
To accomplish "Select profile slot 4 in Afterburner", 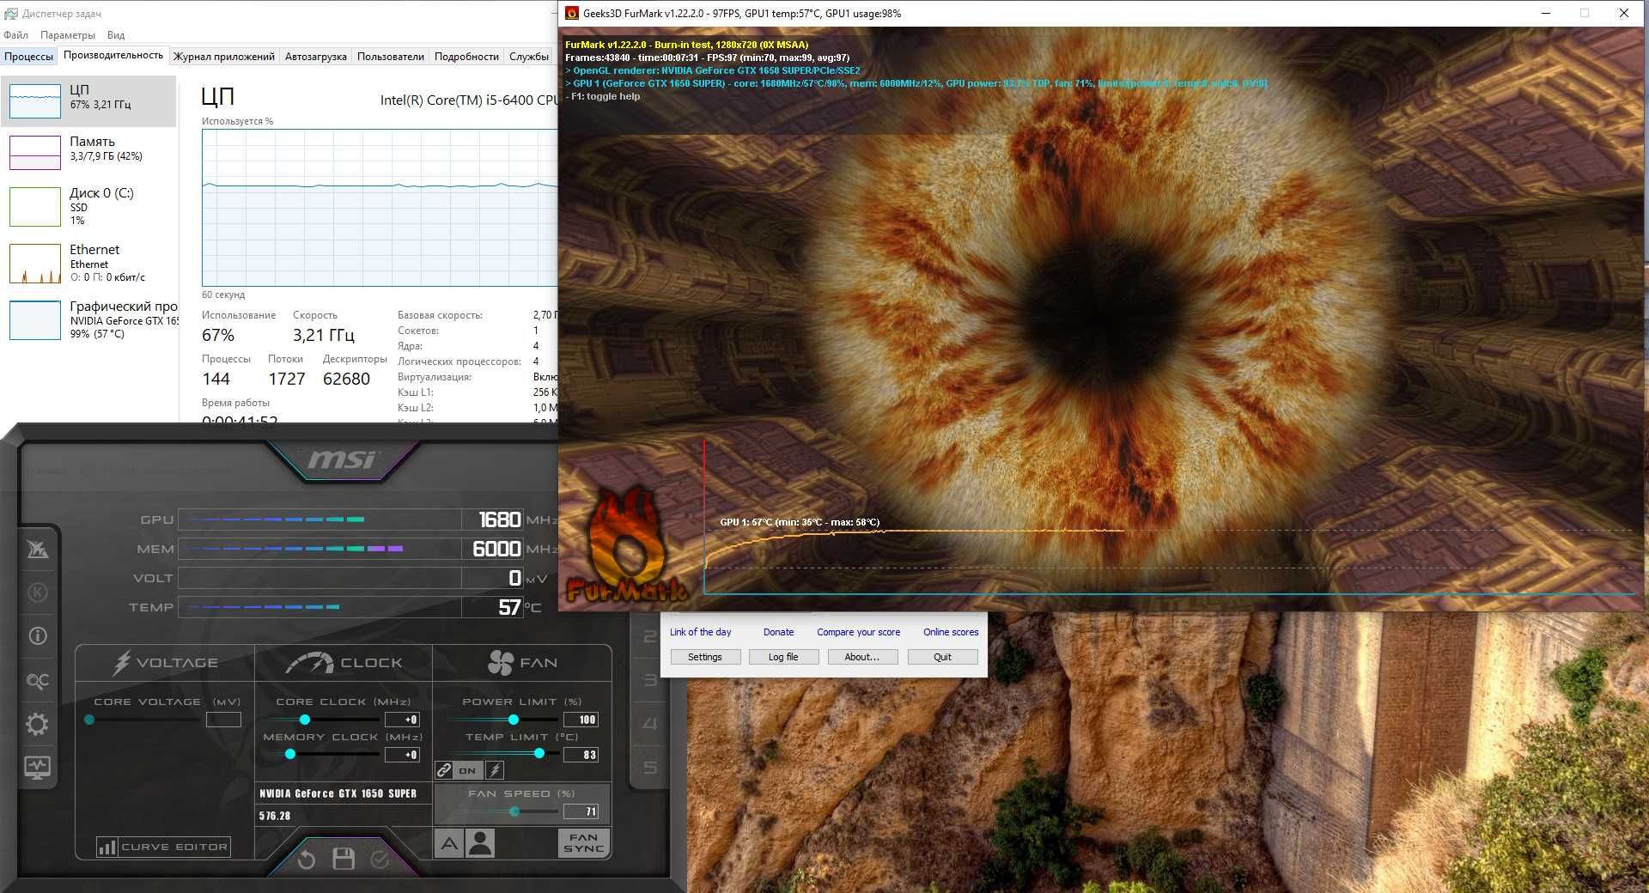I will (x=650, y=724).
